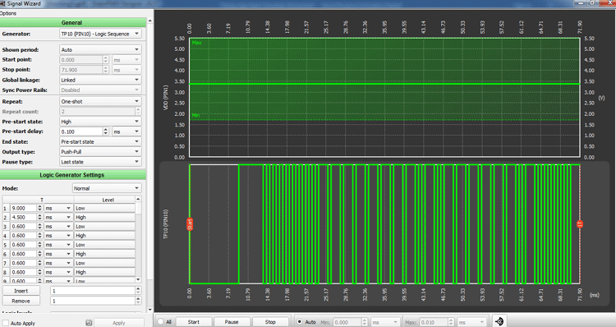Open the Mode Normal dropdown
Image resolution: width=616 pixels, height=327 pixels.
(107, 188)
